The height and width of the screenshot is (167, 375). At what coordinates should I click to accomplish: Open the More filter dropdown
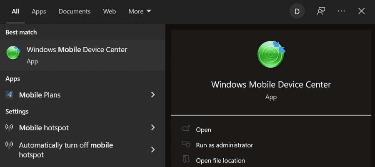[140, 11]
